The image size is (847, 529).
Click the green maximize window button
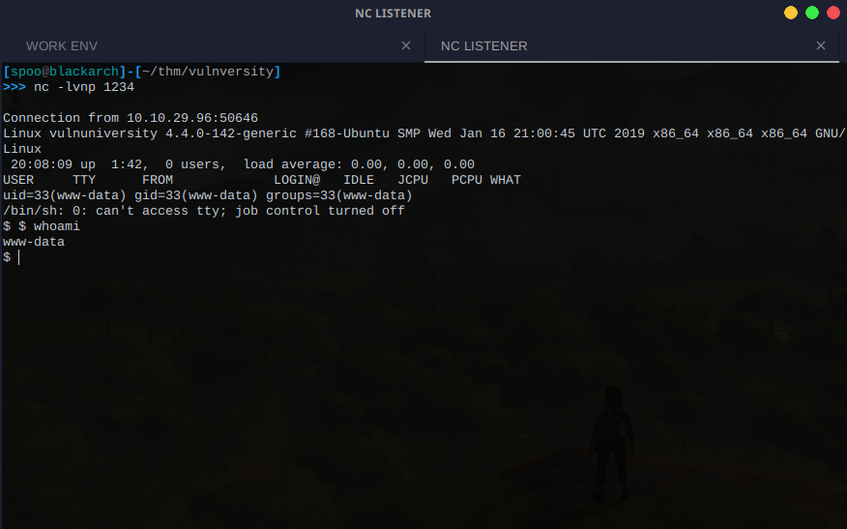point(812,13)
